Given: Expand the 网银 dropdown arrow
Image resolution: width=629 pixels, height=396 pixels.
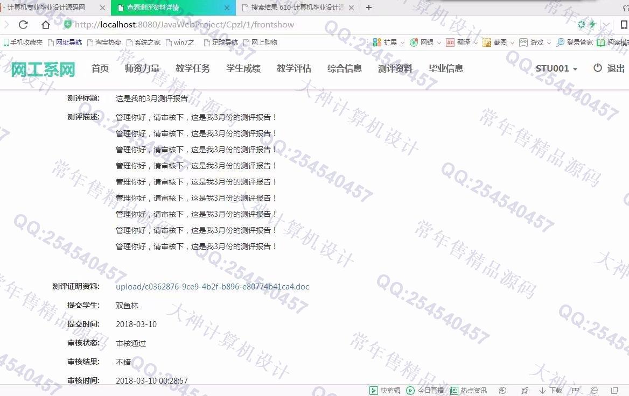Looking at the screenshot, I should tap(439, 43).
